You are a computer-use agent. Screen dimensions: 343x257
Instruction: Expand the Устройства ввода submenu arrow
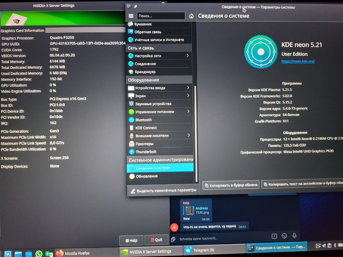click(x=188, y=88)
